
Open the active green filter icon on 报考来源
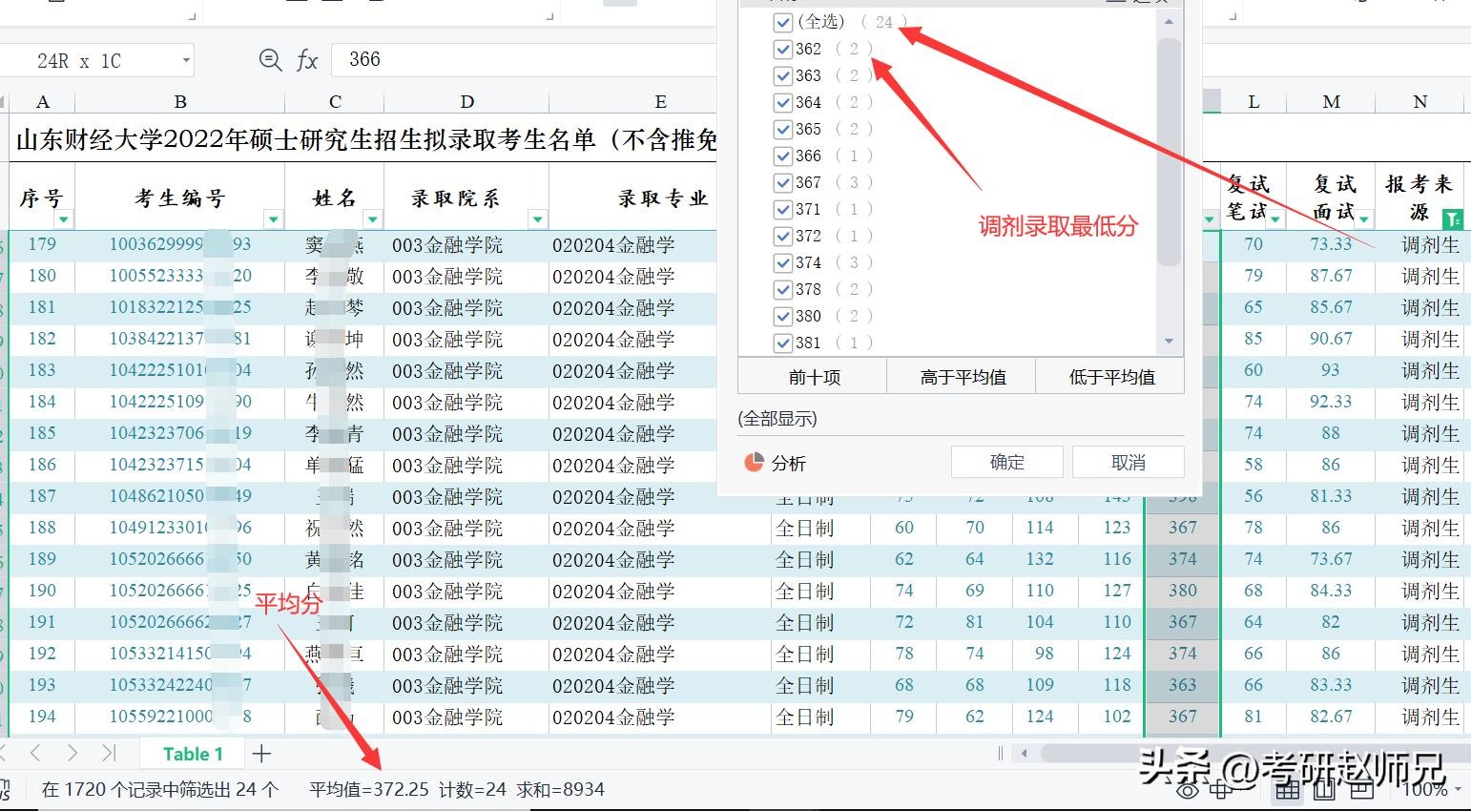click(x=1452, y=219)
